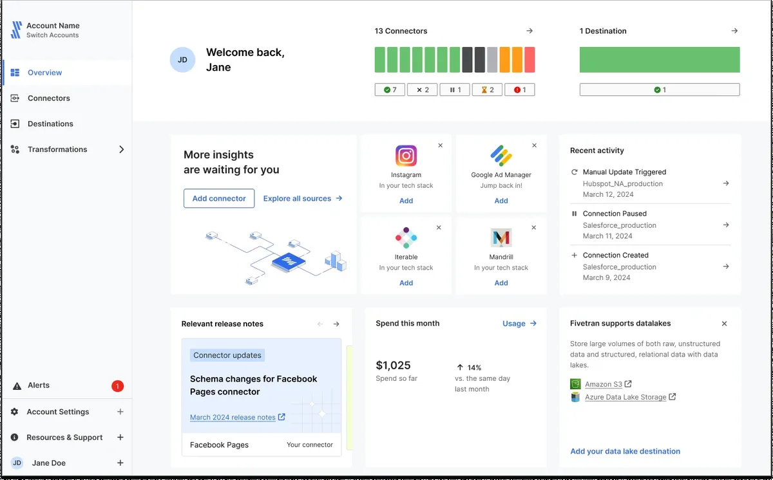Click the Google Ad Manager logo
The image size is (773, 480).
coord(501,156)
